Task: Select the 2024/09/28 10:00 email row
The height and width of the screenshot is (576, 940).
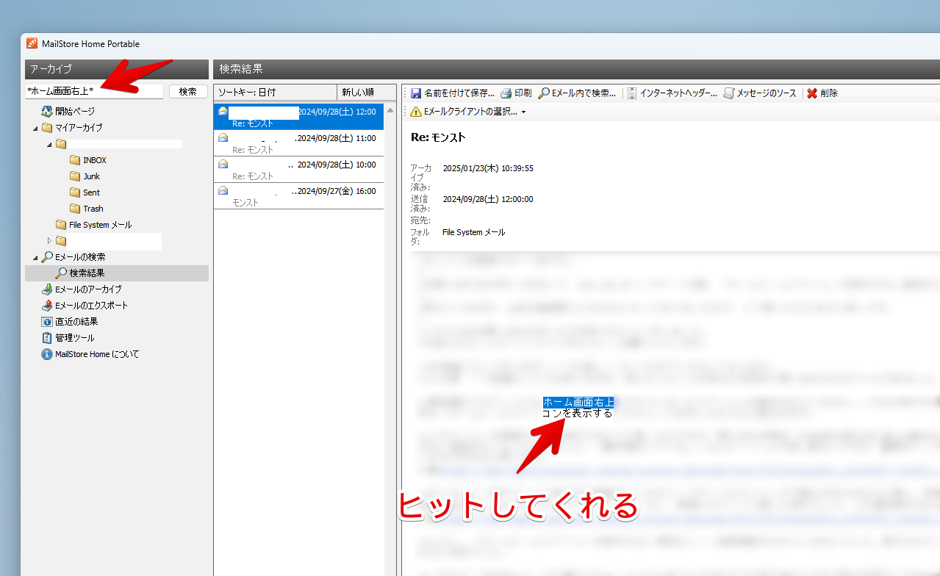Action: coord(299,170)
